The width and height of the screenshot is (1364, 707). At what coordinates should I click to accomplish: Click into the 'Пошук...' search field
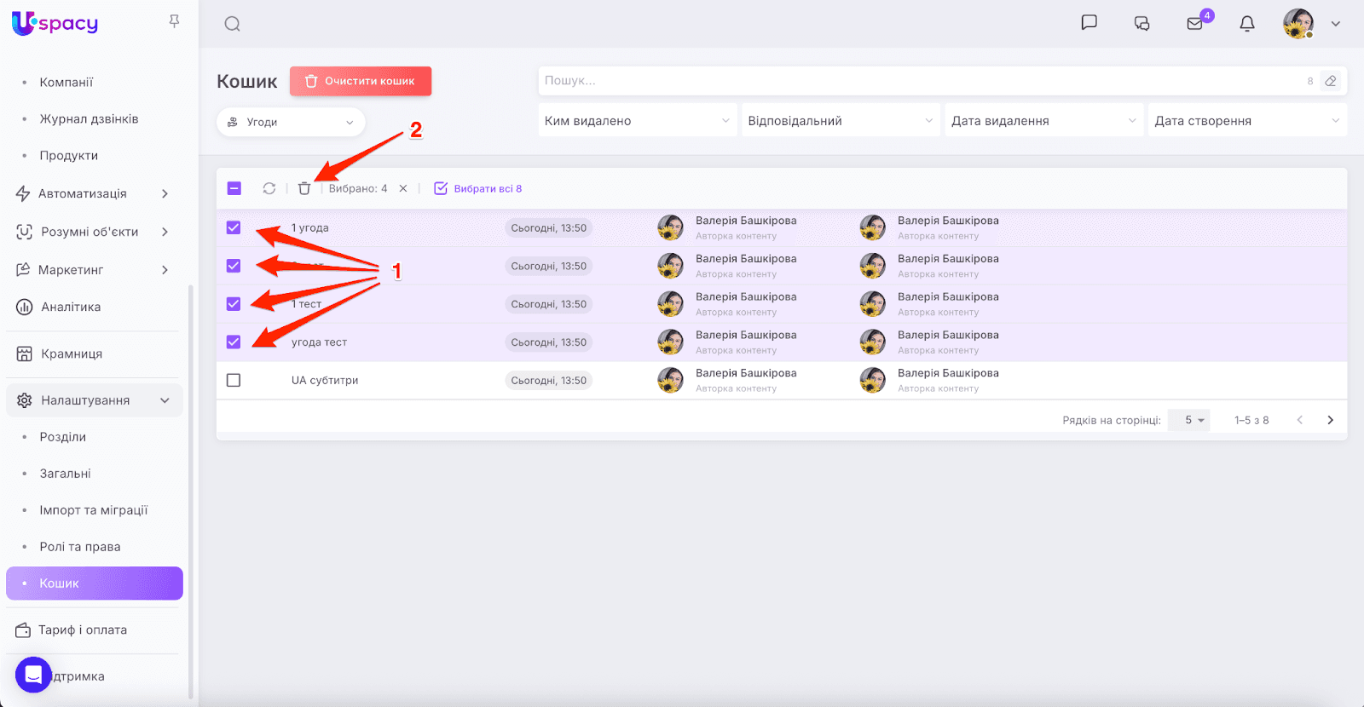pyautogui.click(x=921, y=81)
